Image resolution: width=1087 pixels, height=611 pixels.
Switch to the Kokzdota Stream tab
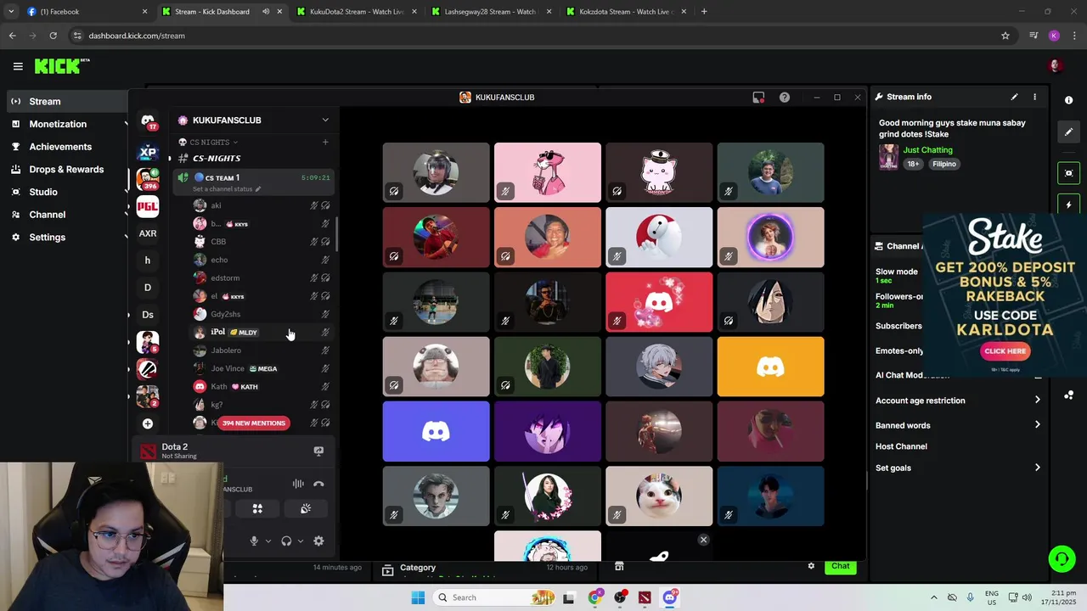tap(624, 12)
